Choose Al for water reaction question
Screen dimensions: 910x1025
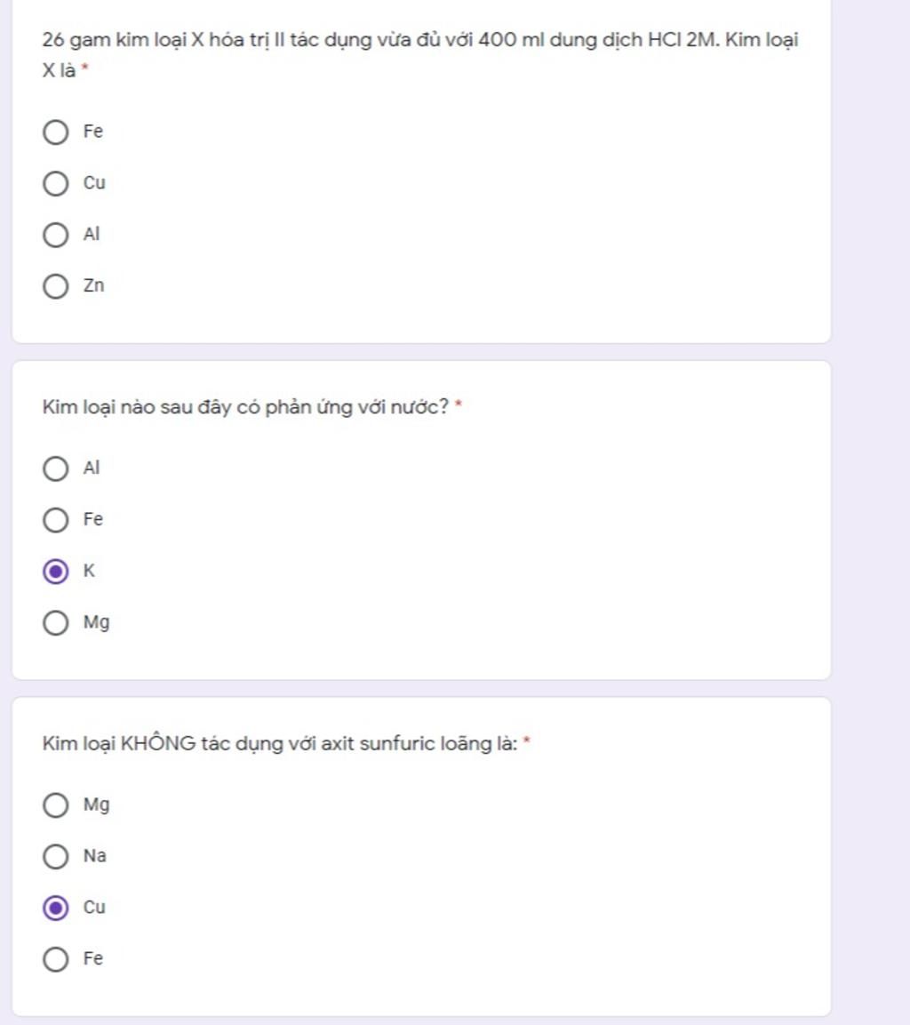coord(55,468)
